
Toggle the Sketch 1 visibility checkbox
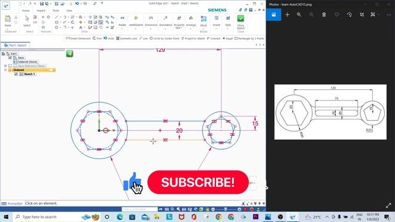pos(16,74)
